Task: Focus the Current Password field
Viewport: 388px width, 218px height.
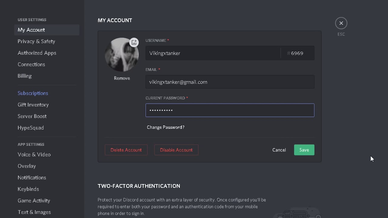Action: pos(230,110)
